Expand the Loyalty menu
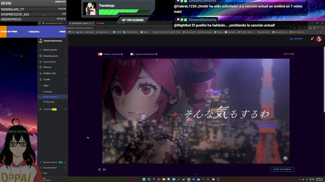 [65, 79]
